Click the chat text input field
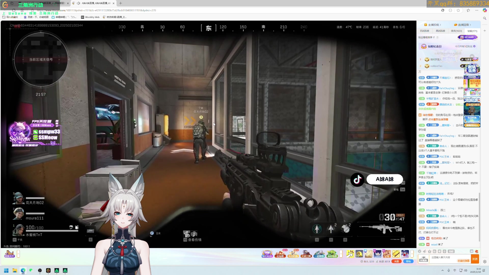Viewport: 489px width, 275px height. [x=450, y=259]
